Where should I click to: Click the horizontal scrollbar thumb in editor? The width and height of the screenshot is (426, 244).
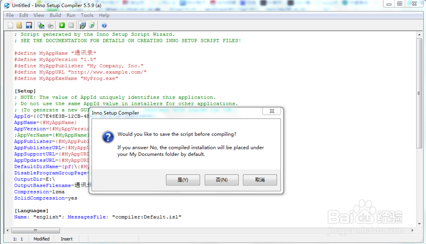[x=35, y=230]
